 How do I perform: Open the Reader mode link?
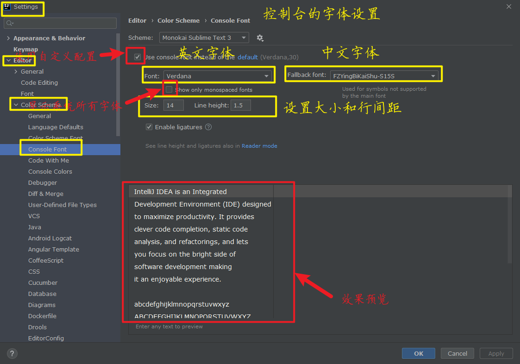click(x=259, y=146)
